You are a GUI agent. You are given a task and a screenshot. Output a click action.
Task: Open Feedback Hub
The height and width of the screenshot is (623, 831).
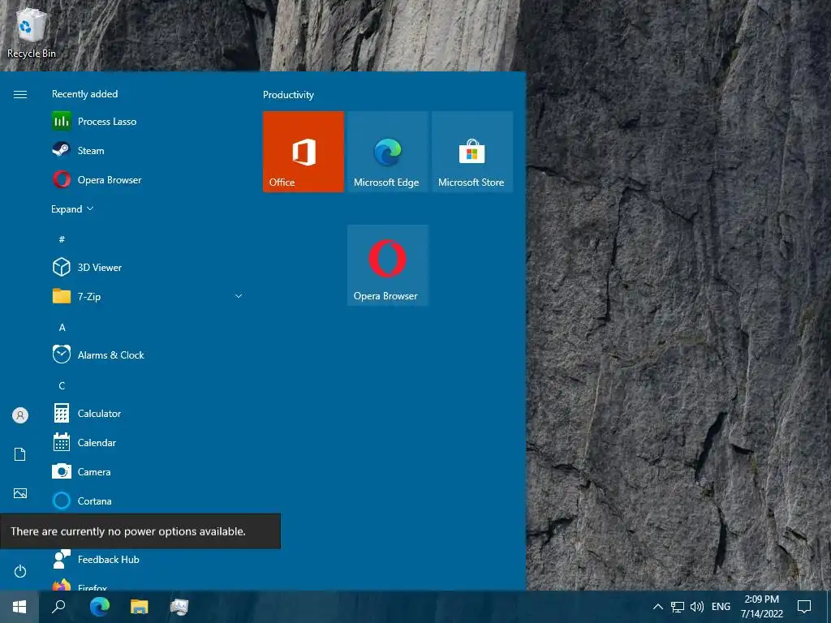[149, 559]
